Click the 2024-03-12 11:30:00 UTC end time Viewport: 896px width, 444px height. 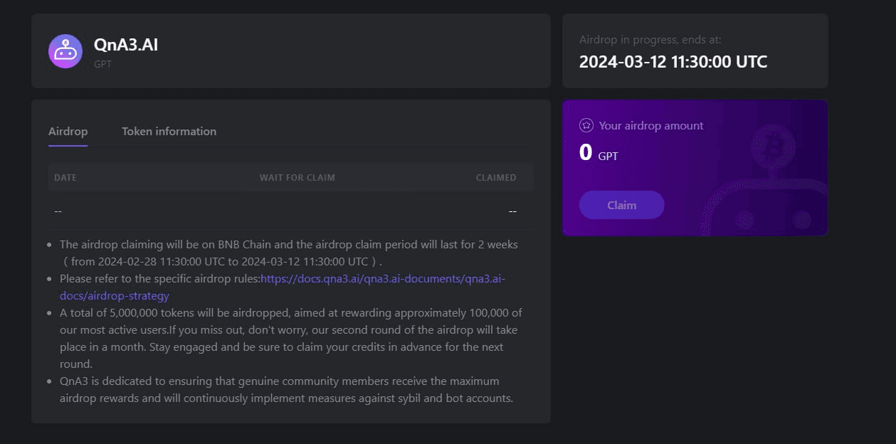673,62
